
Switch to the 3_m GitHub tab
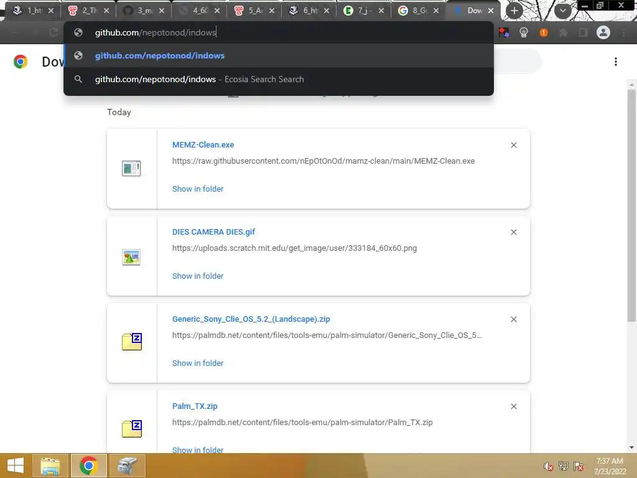(x=144, y=11)
